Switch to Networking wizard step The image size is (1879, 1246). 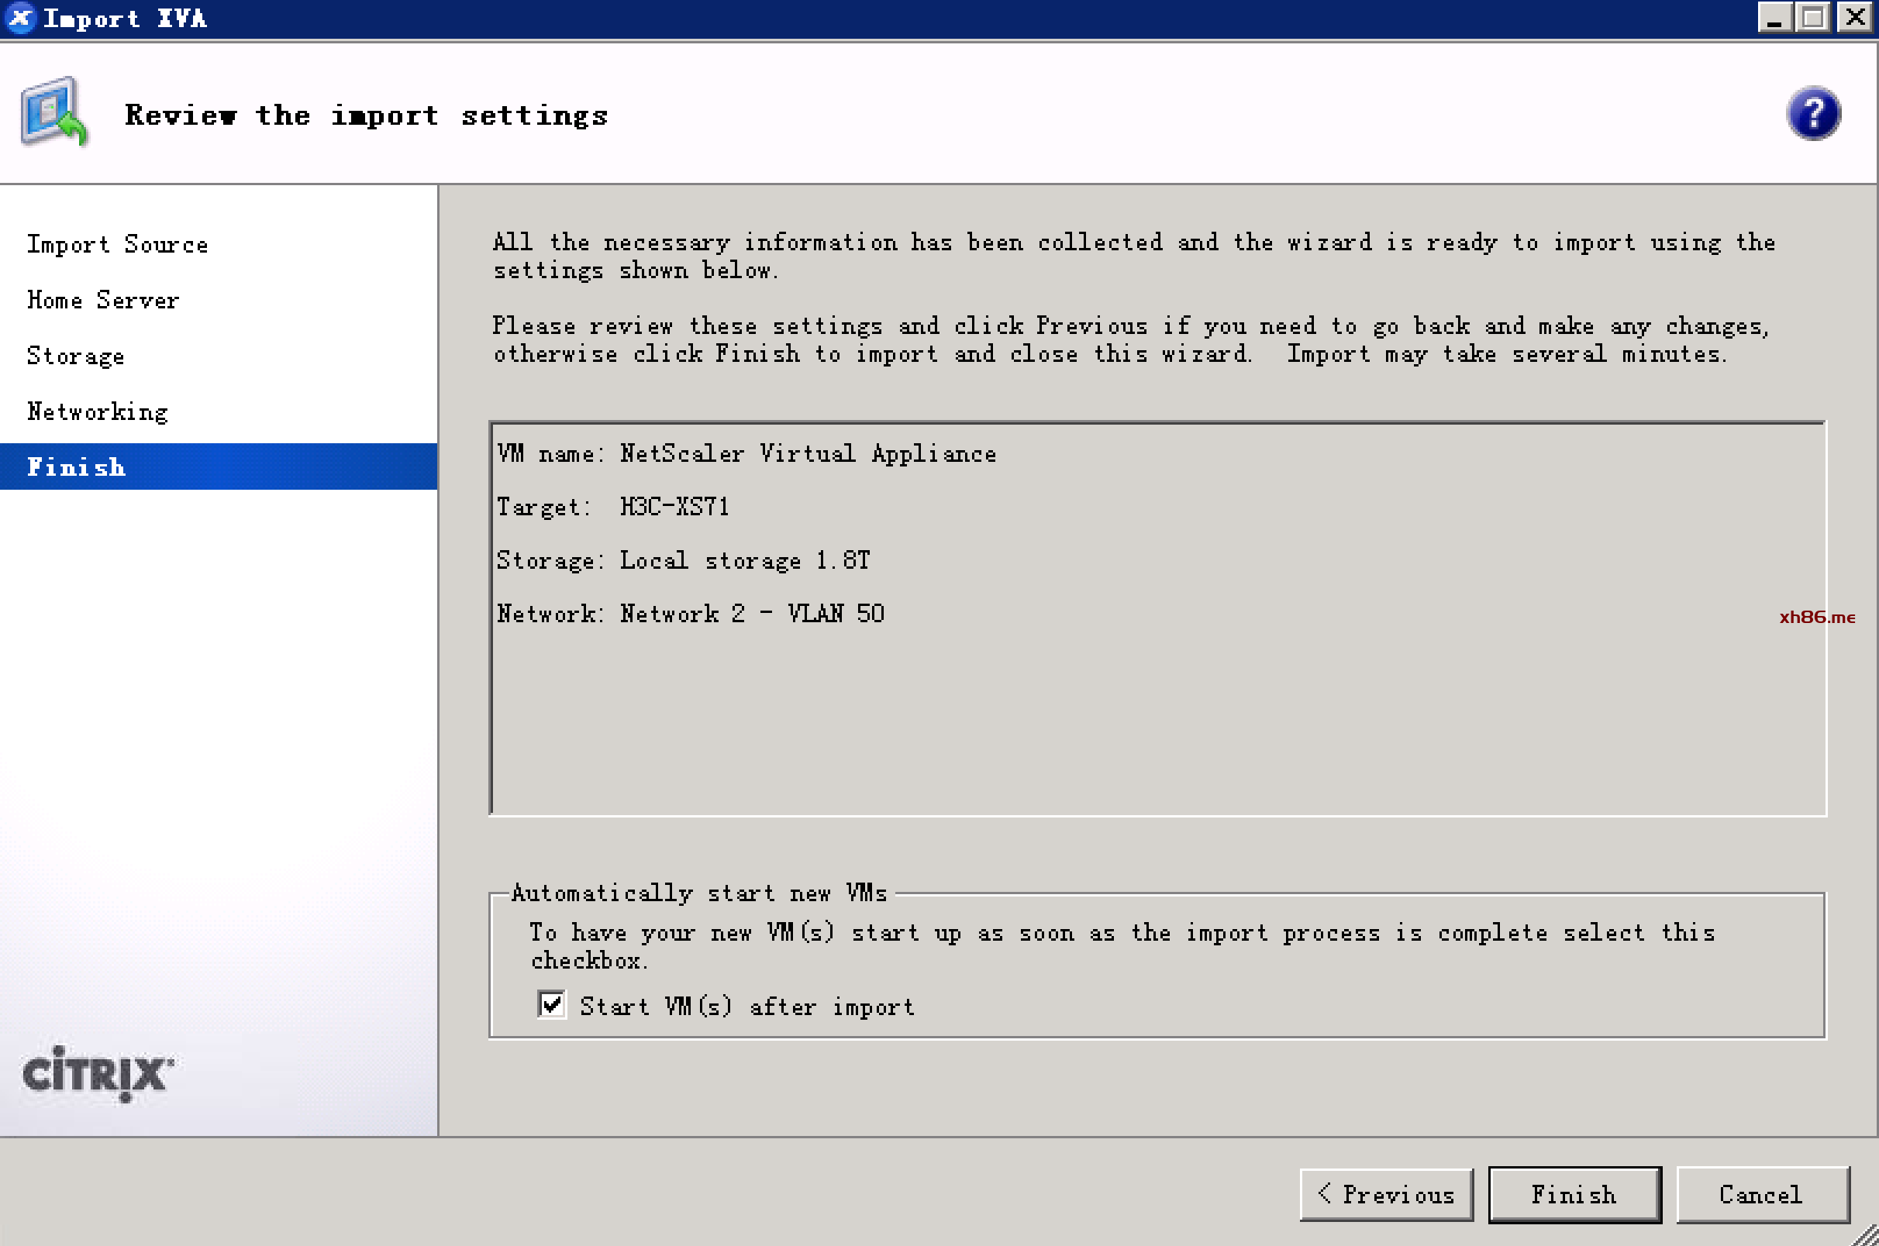click(98, 411)
